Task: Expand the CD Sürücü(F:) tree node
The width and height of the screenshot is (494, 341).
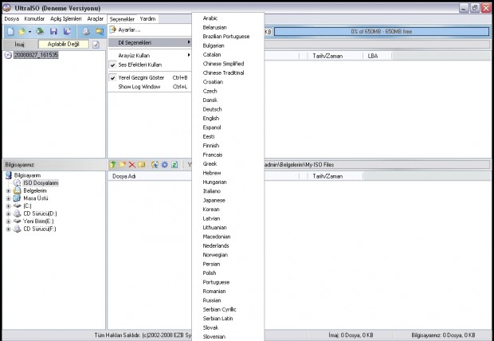Action: 8,229
